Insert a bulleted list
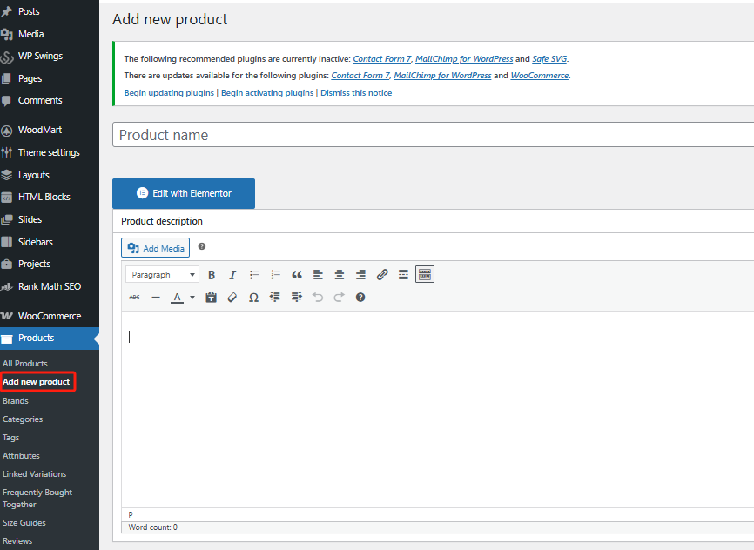Viewport: 754px width, 550px height. pos(254,275)
